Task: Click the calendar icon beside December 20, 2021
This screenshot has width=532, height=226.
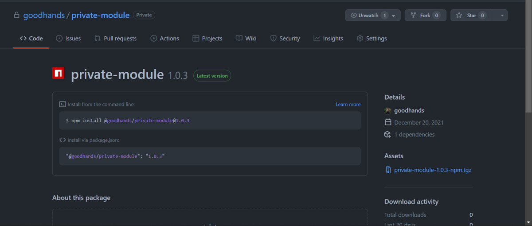Action: click(388, 122)
